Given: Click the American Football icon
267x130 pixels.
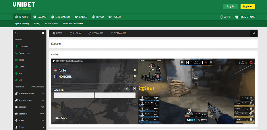Looking at the screenshot, I should point(16,94).
